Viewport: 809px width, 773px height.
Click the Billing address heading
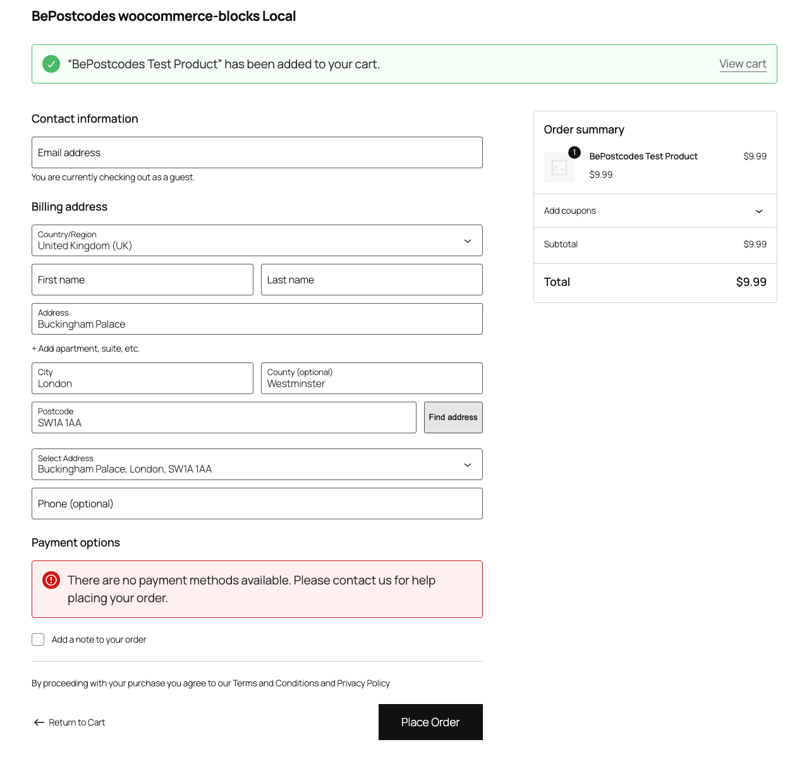[70, 207]
